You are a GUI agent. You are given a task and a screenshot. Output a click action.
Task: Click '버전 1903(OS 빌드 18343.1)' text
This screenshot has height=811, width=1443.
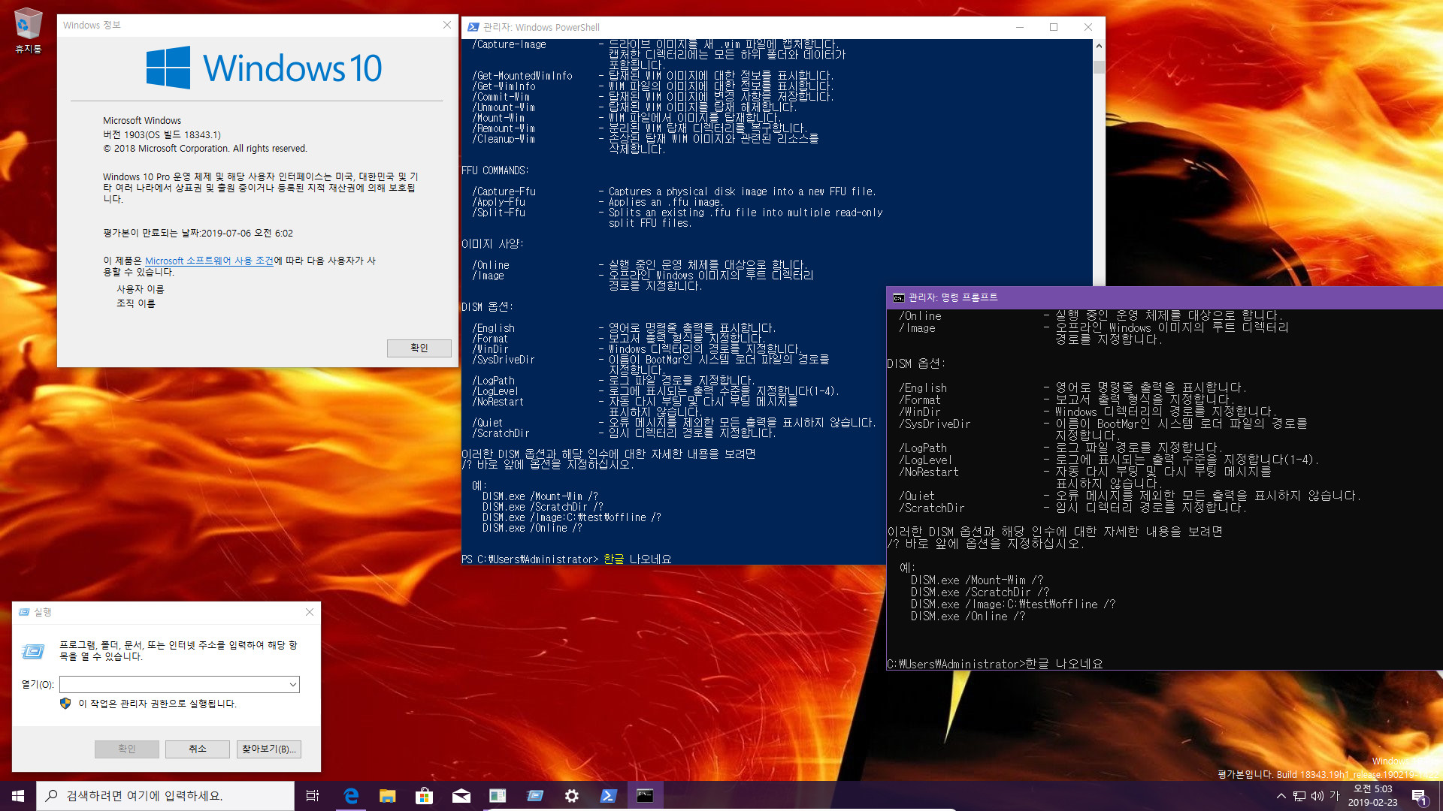[x=162, y=134]
